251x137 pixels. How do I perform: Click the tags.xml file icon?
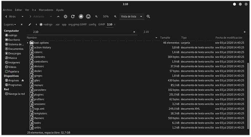[x=32, y=109]
